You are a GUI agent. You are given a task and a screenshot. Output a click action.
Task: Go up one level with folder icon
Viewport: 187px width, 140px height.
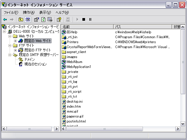pyautogui.click(x=21, y=20)
